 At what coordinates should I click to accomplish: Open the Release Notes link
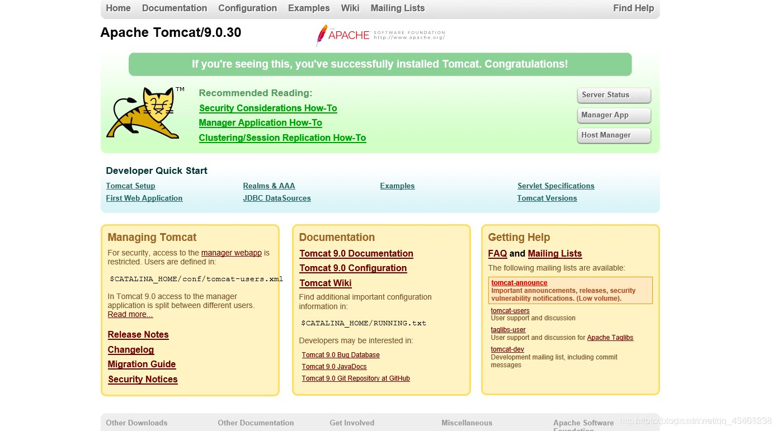click(x=138, y=334)
